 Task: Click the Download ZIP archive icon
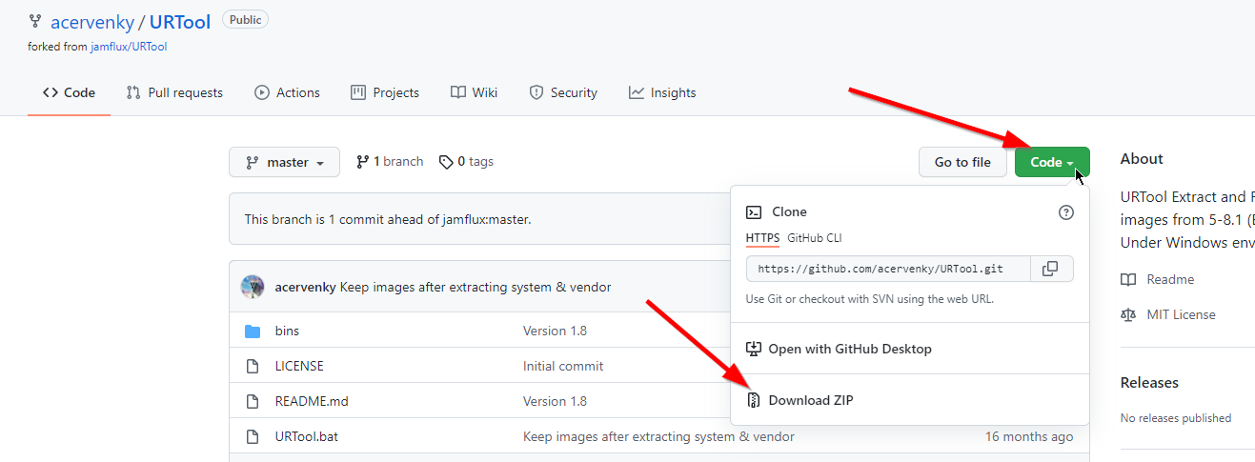point(754,400)
